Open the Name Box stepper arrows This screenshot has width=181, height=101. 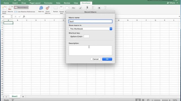11,17
